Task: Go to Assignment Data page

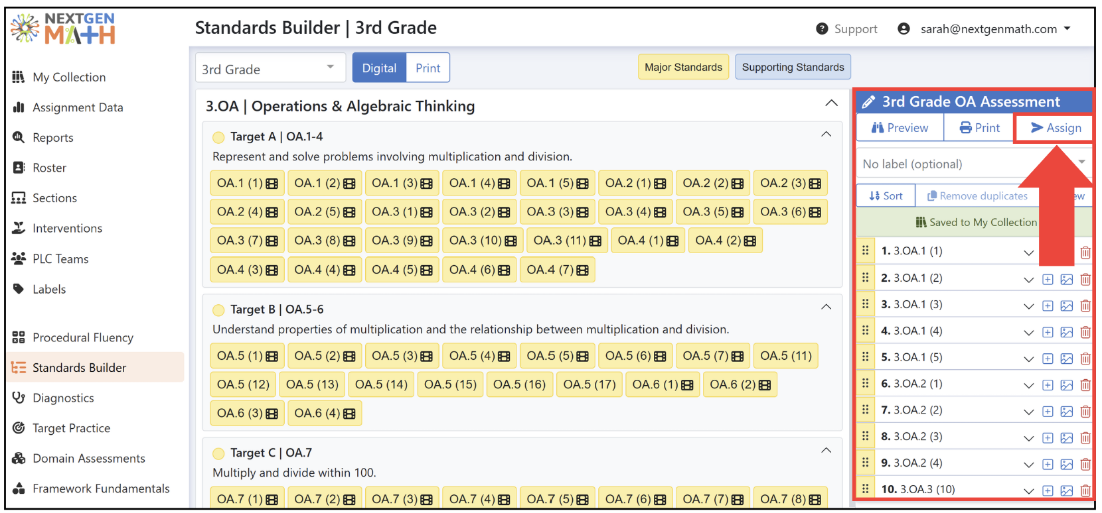Action: point(78,107)
